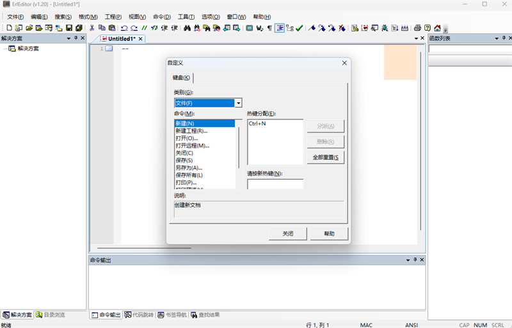Screen dimensions: 512x328
Task: Click the 全部重置 button
Action: pos(326,158)
